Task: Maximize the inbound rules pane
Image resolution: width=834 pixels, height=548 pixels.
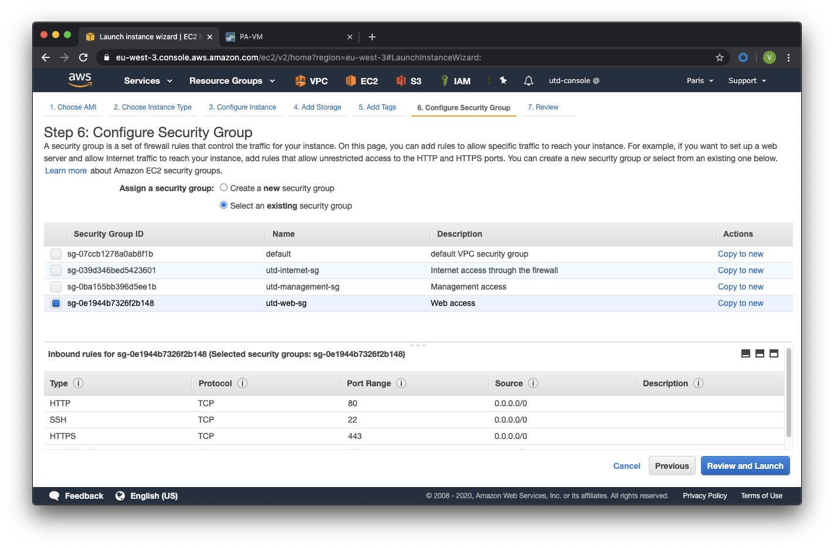Action: click(774, 353)
